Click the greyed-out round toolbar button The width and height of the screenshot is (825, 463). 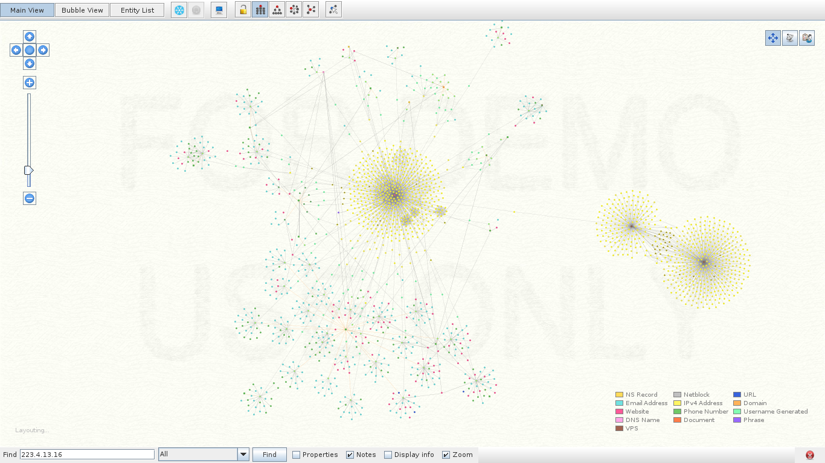(196, 10)
